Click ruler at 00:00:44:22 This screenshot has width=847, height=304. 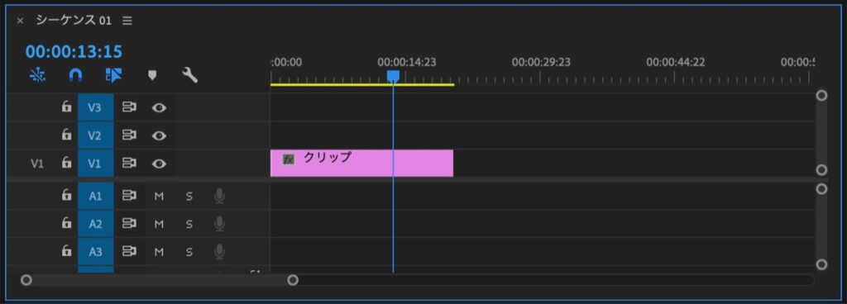tap(675, 63)
